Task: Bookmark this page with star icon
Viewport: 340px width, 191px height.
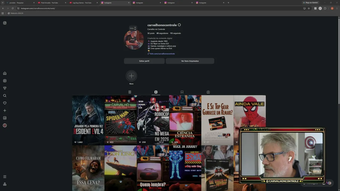Action: click(309, 8)
